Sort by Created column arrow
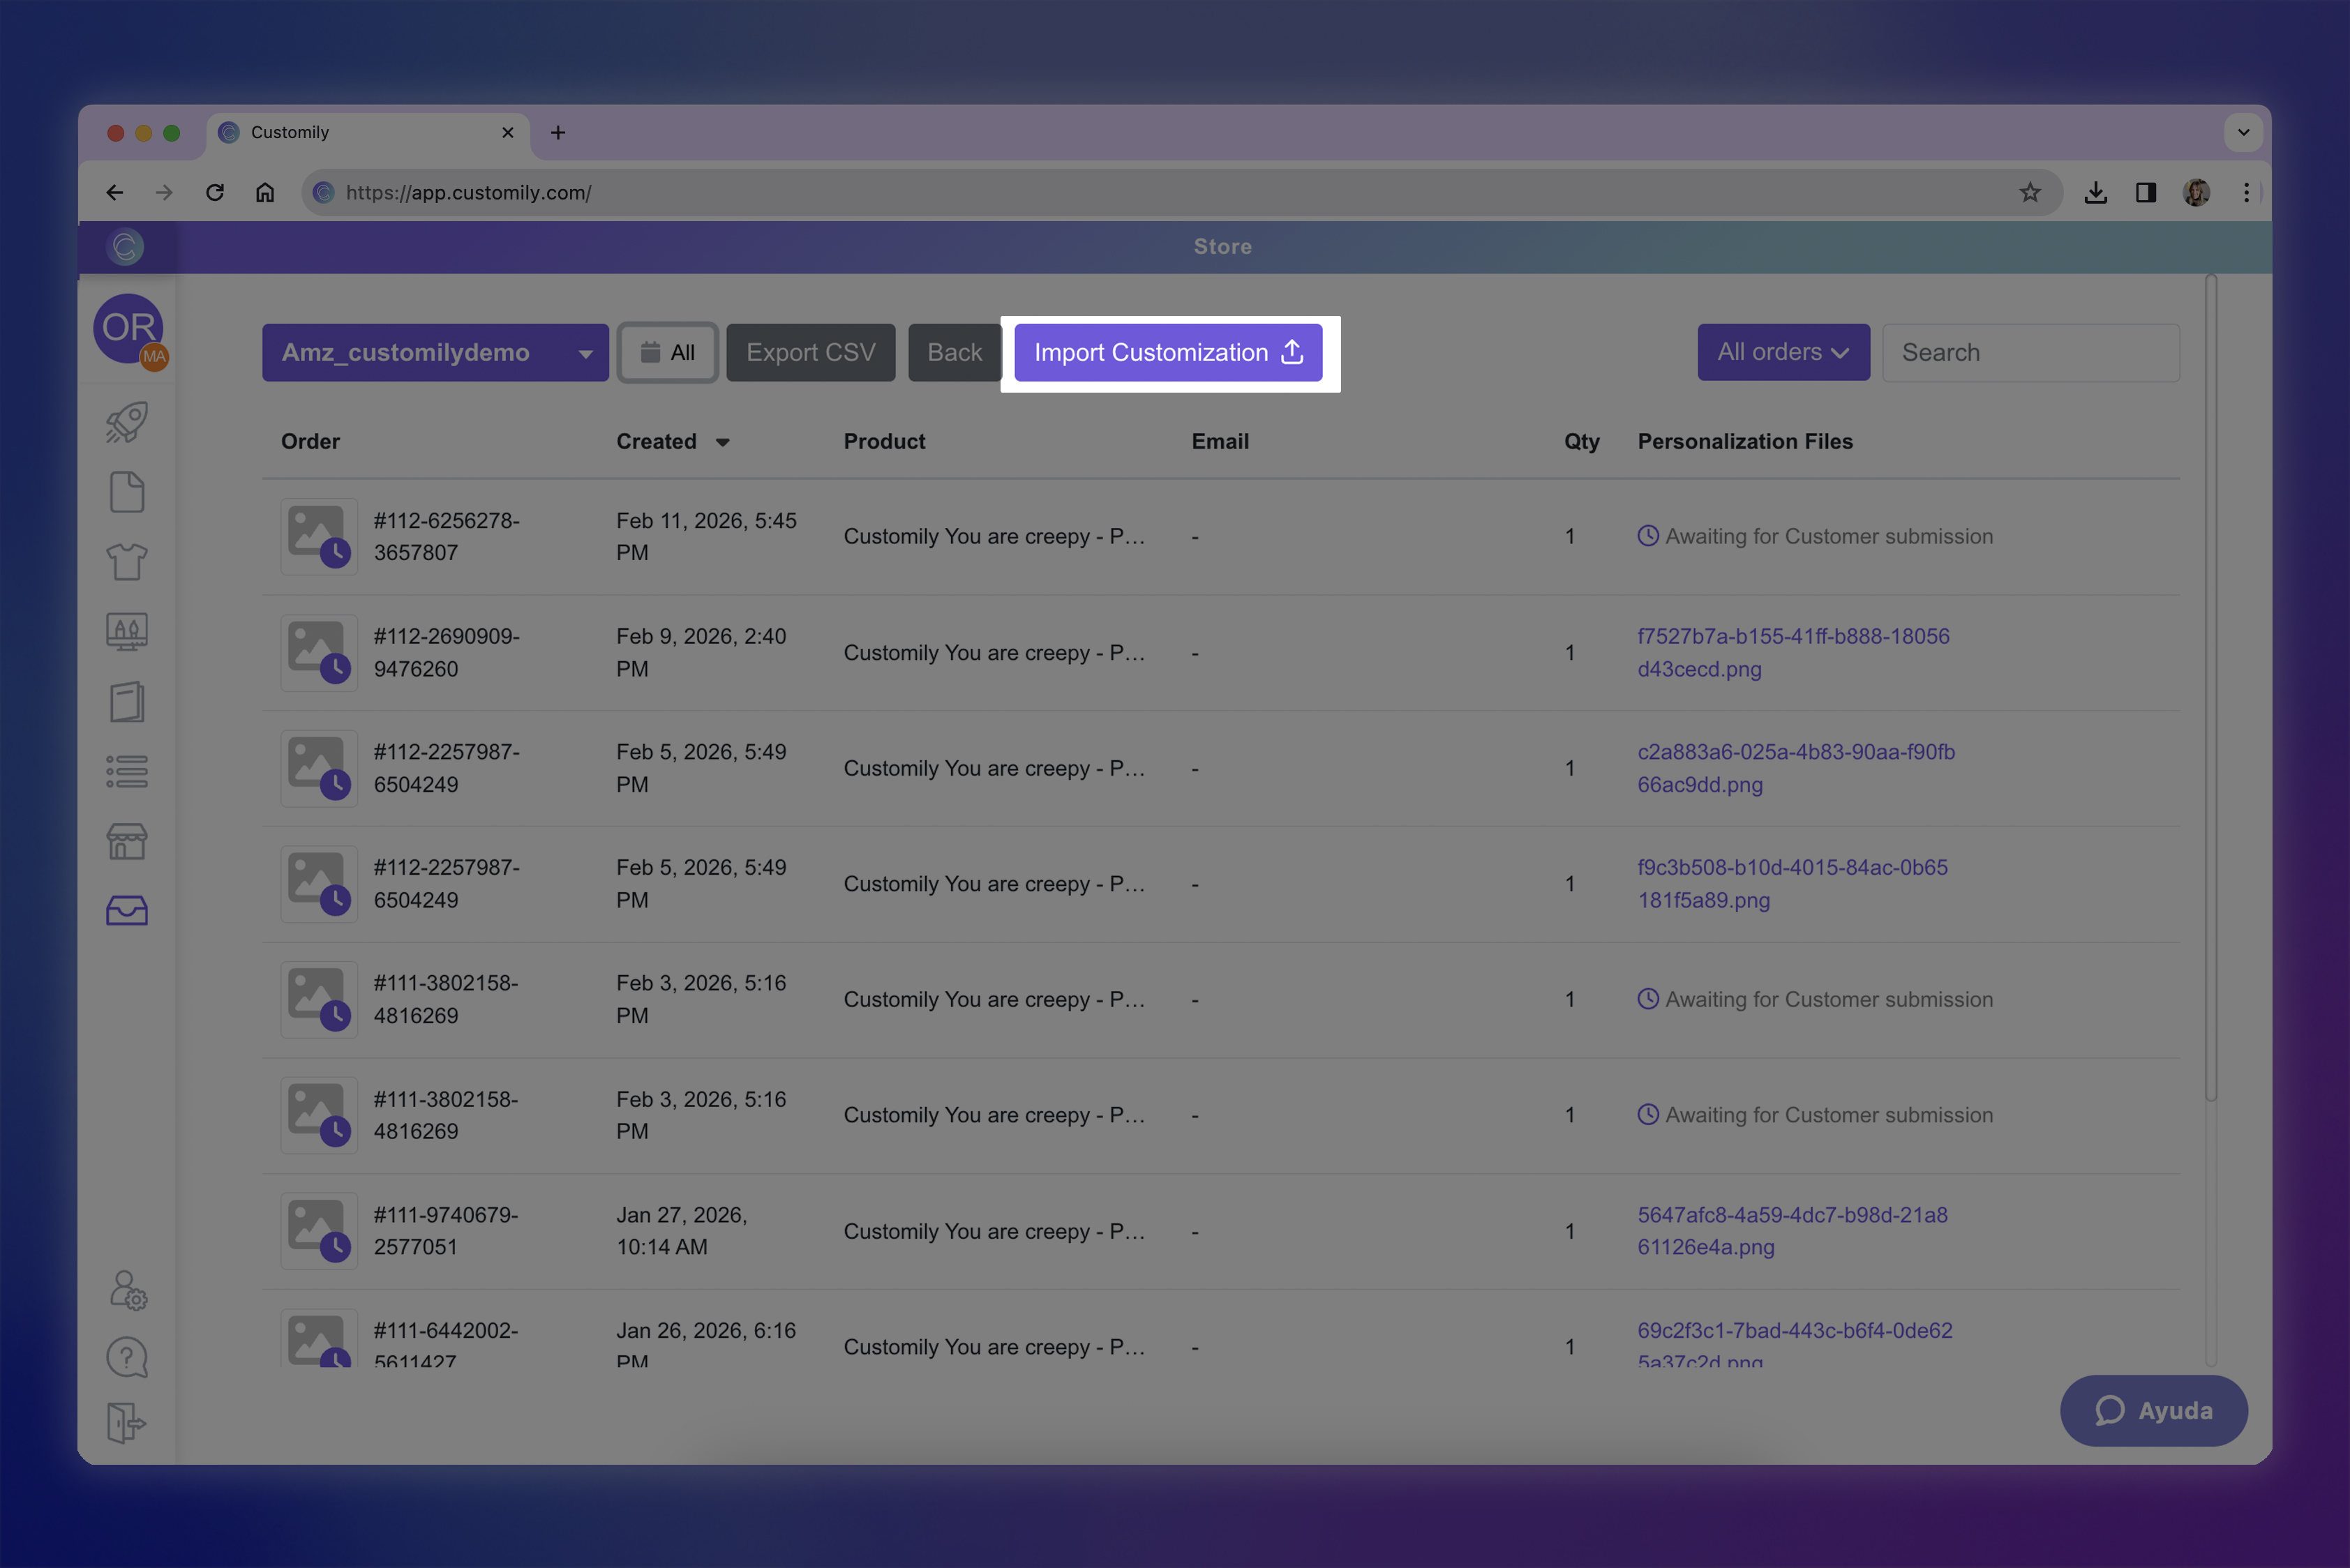 tap(722, 442)
